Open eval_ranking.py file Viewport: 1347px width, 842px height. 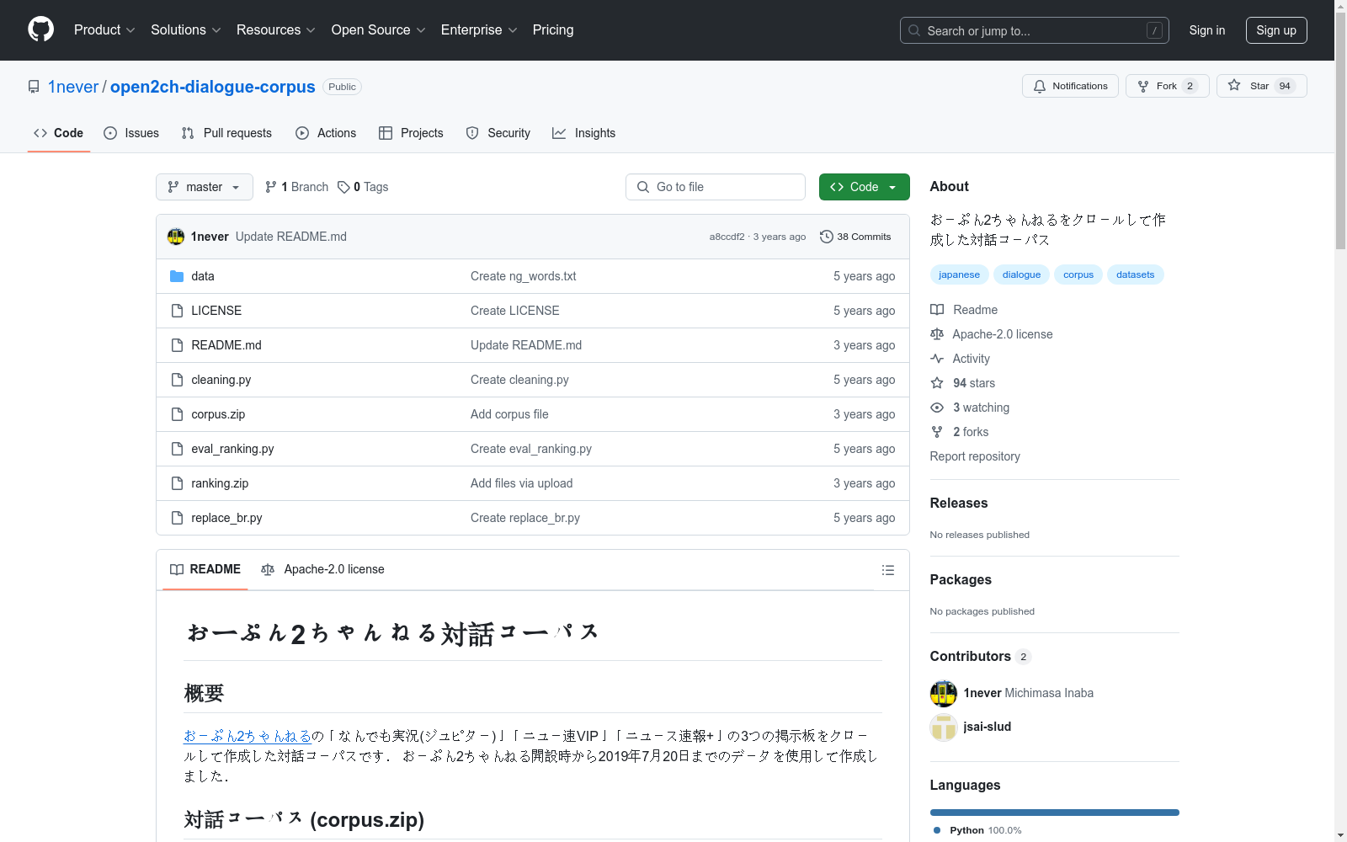pos(232,449)
